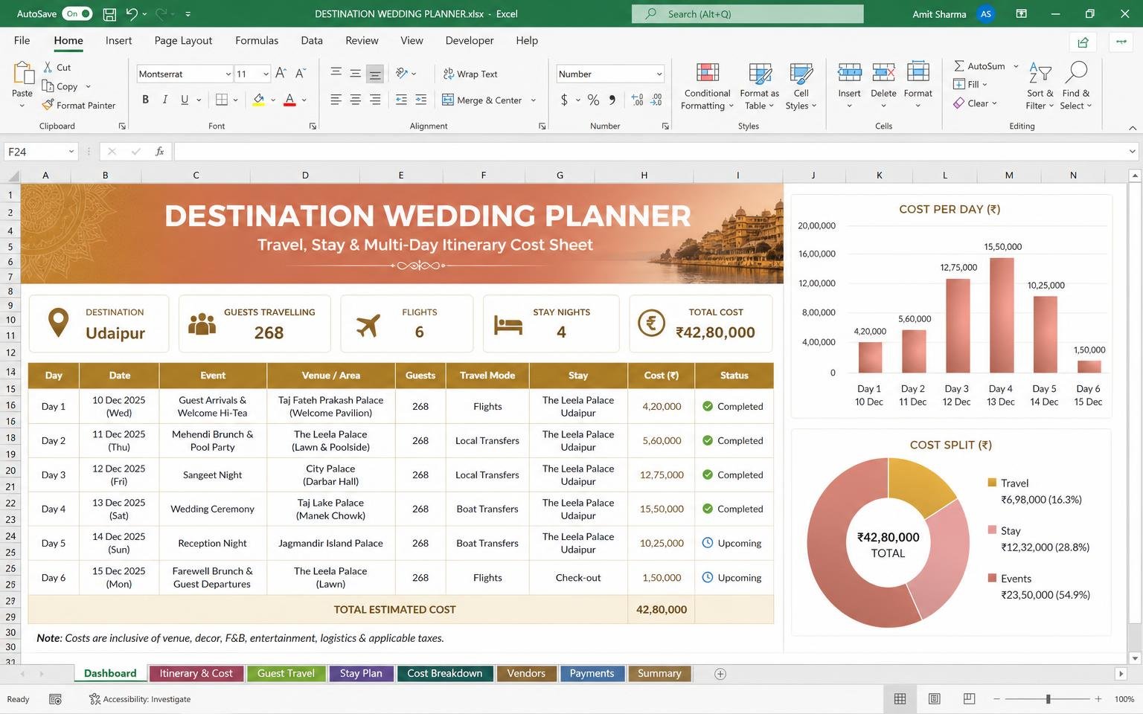The image size is (1143, 714).
Task: Click the Accounting currency dollar icon
Action: click(x=564, y=100)
